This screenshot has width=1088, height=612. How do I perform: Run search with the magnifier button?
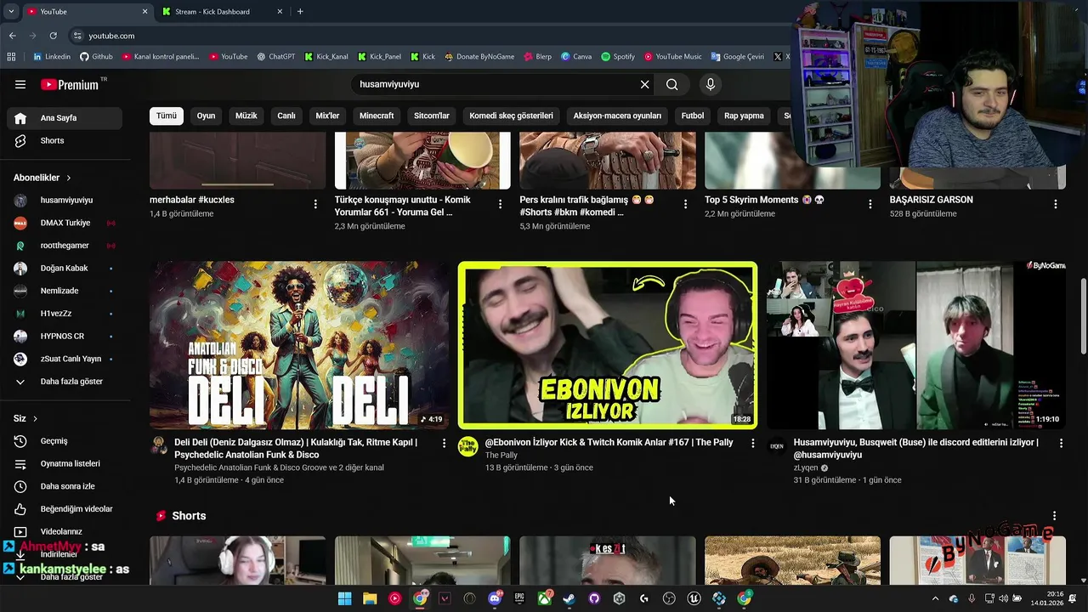(671, 84)
